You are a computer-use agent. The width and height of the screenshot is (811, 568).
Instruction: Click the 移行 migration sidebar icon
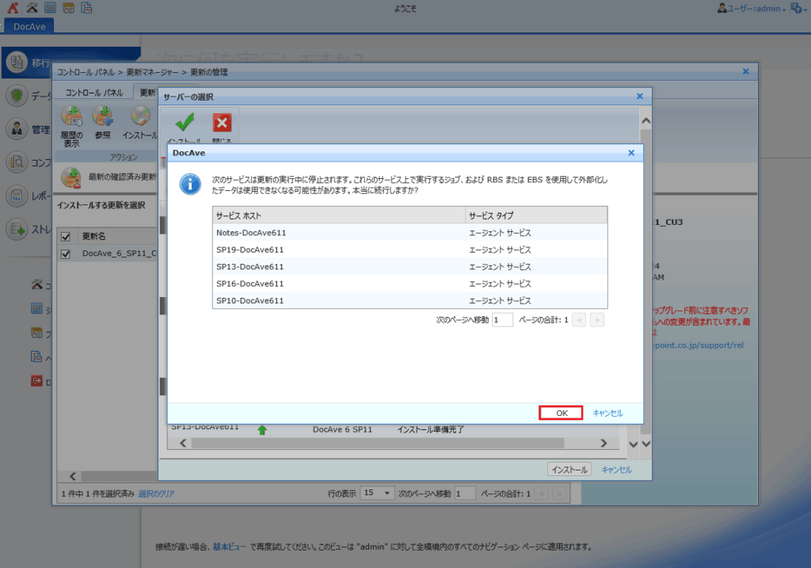coord(17,62)
